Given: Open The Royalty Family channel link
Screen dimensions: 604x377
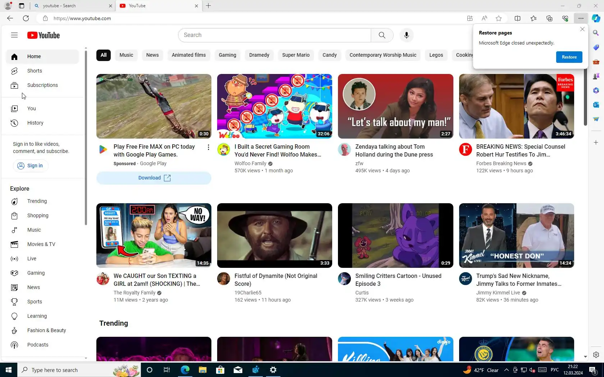Looking at the screenshot, I should tap(134, 293).
